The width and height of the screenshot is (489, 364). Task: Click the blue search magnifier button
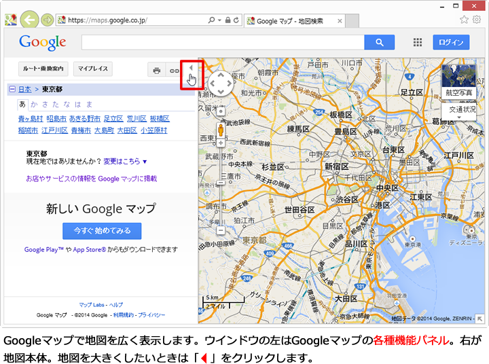[x=379, y=42]
